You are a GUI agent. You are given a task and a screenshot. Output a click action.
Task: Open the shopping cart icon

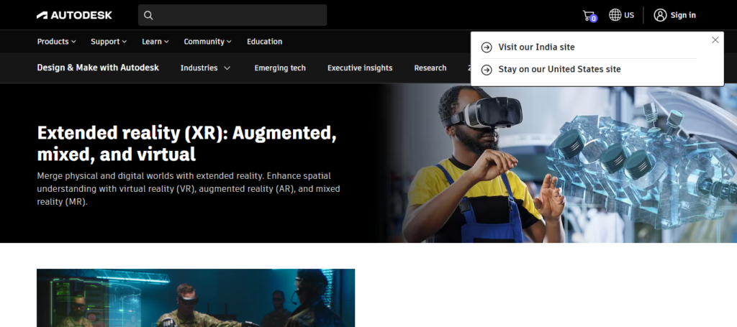click(x=589, y=16)
